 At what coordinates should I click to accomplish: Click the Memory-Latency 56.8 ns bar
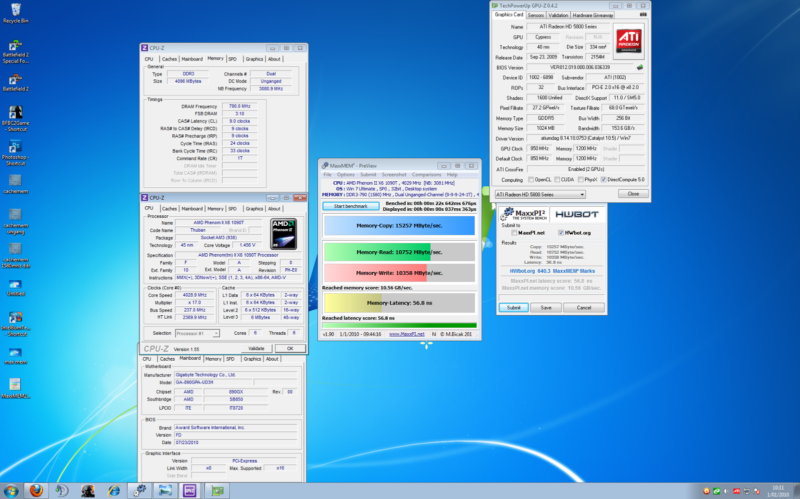click(399, 303)
